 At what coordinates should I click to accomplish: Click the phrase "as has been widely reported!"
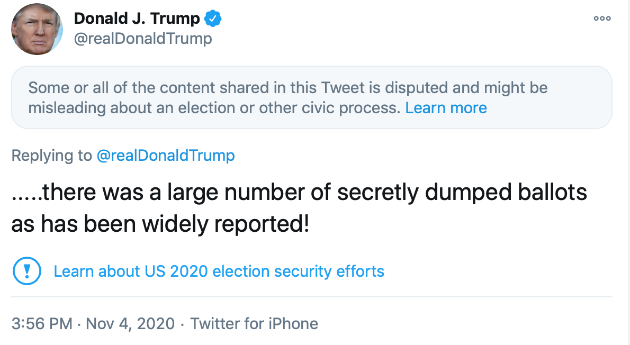pos(160,224)
